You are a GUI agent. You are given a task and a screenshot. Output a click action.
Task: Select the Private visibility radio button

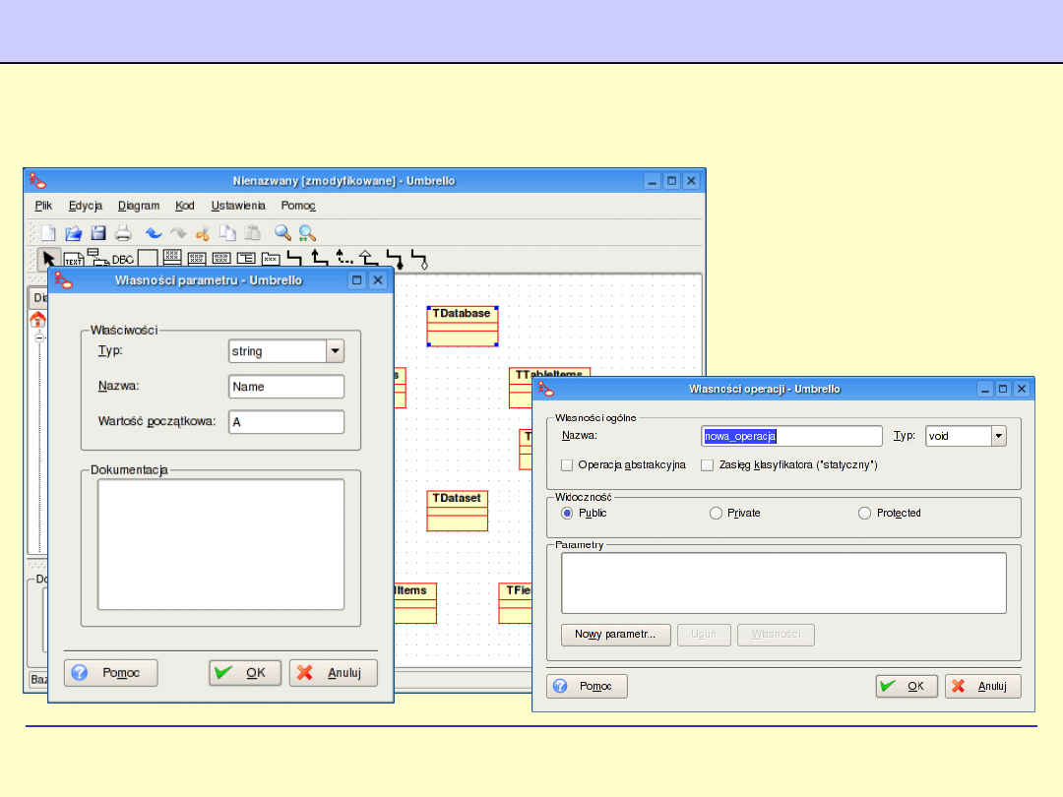point(716,513)
